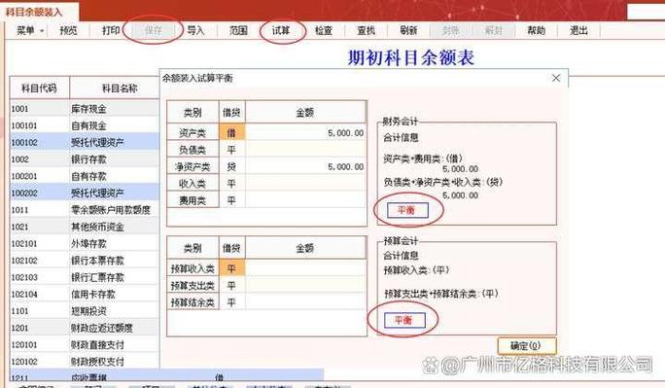665x388 pixels.
Task: Select the 净资产类 row label
Action: click(x=192, y=166)
